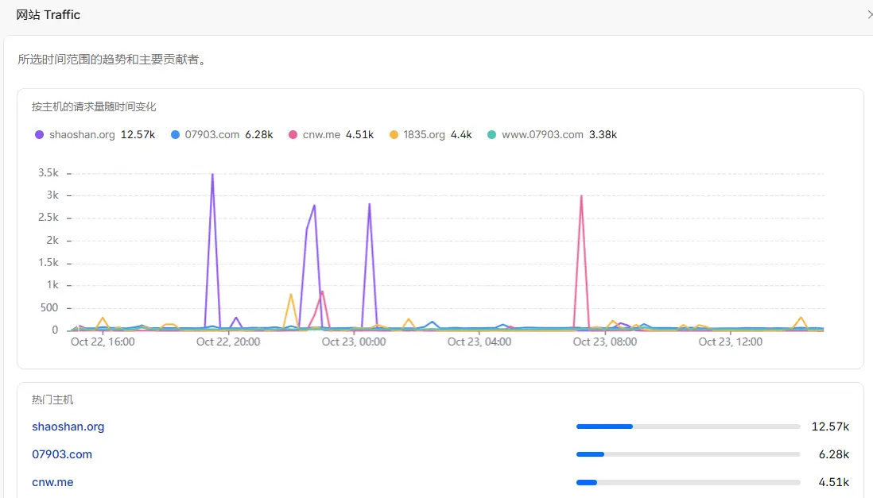Click the 4.4k value in the legend

461,135
